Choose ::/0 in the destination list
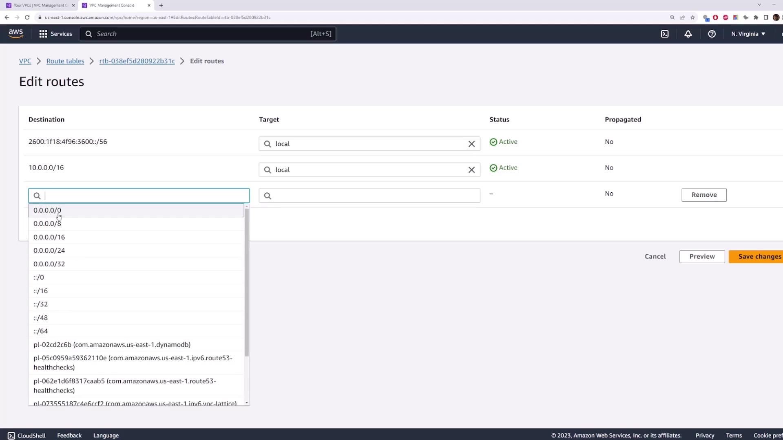The image size is (783, 440). point(39,277)
